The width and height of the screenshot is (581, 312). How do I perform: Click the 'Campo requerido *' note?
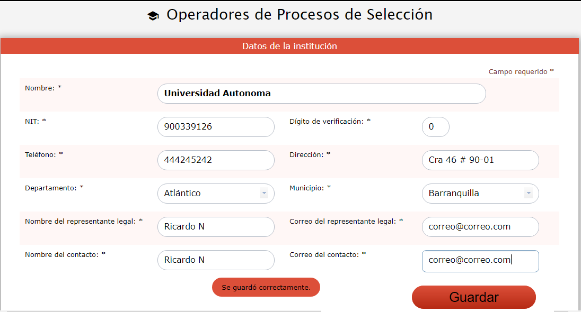tap(521, 71)
